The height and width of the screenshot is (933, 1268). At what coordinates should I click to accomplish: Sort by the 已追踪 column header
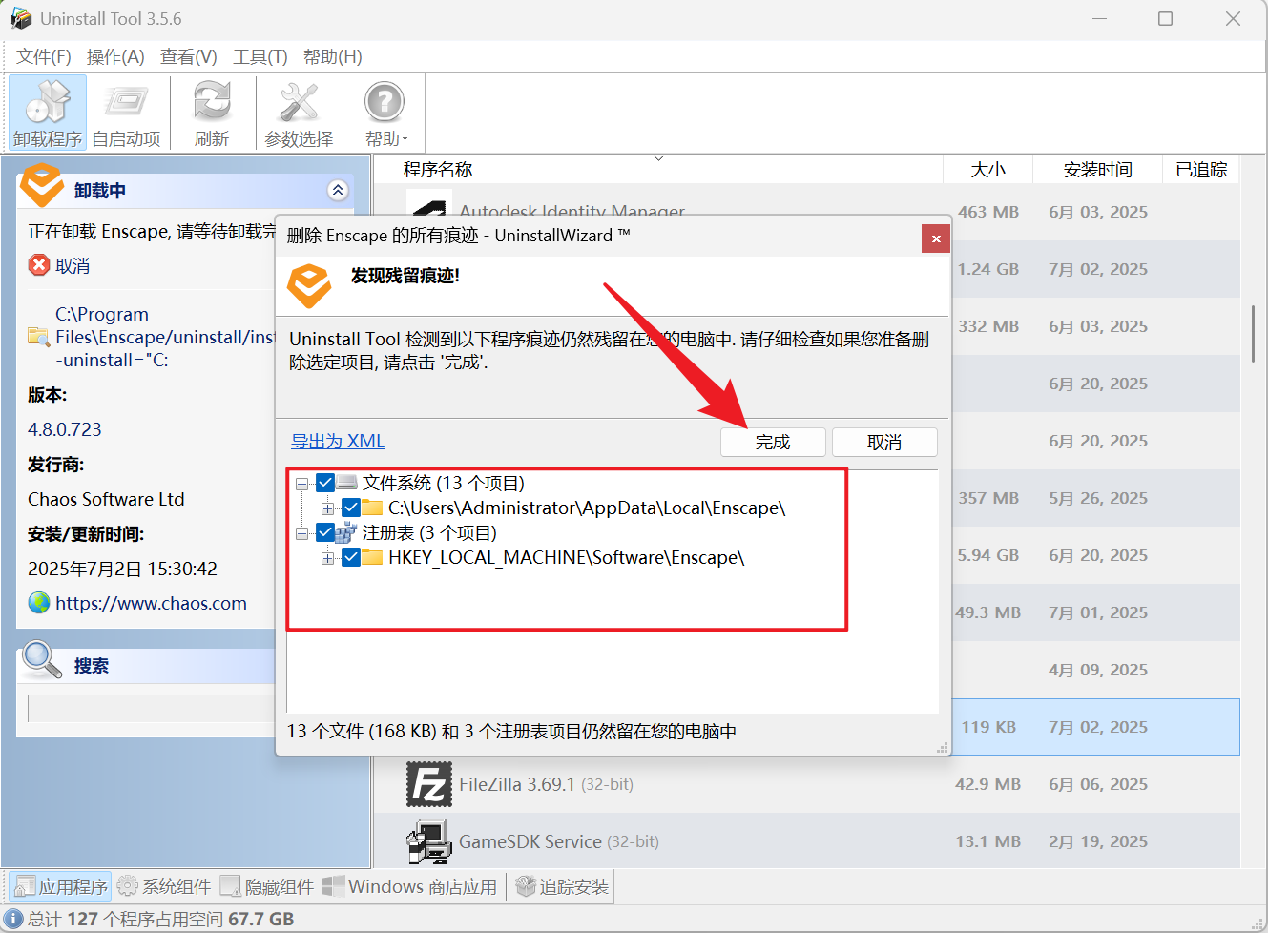[x=1201, y=169]
